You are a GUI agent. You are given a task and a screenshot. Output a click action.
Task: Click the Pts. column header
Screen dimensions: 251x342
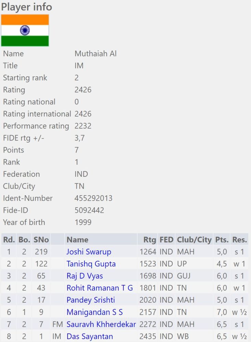click(x=222, y=240)
